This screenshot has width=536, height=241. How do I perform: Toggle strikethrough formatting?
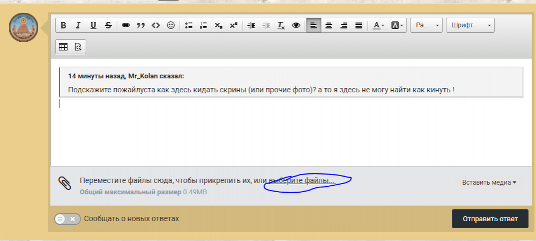coord(108,25)
